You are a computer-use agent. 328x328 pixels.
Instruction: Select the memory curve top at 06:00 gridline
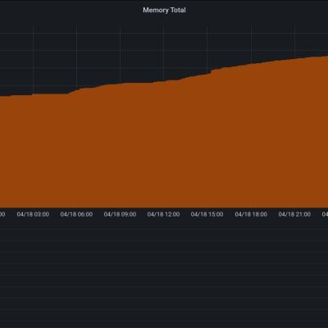click(x=76, y=89)
